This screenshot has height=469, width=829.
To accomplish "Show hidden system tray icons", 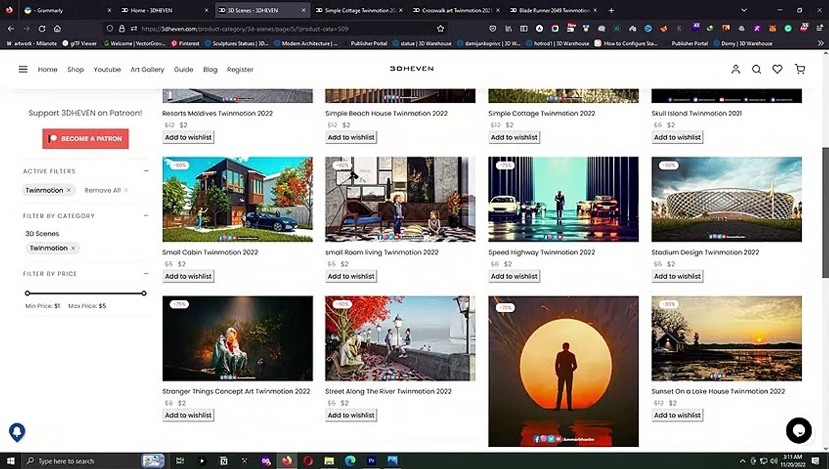I will (744, 461).
